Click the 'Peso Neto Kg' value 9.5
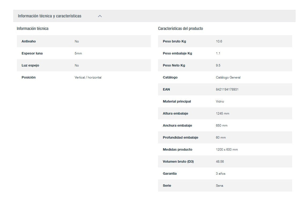The height and width of the screenshot is (203, 301). coord(218,65)
